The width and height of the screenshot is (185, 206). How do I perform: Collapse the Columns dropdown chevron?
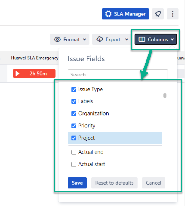click(172, 39)
